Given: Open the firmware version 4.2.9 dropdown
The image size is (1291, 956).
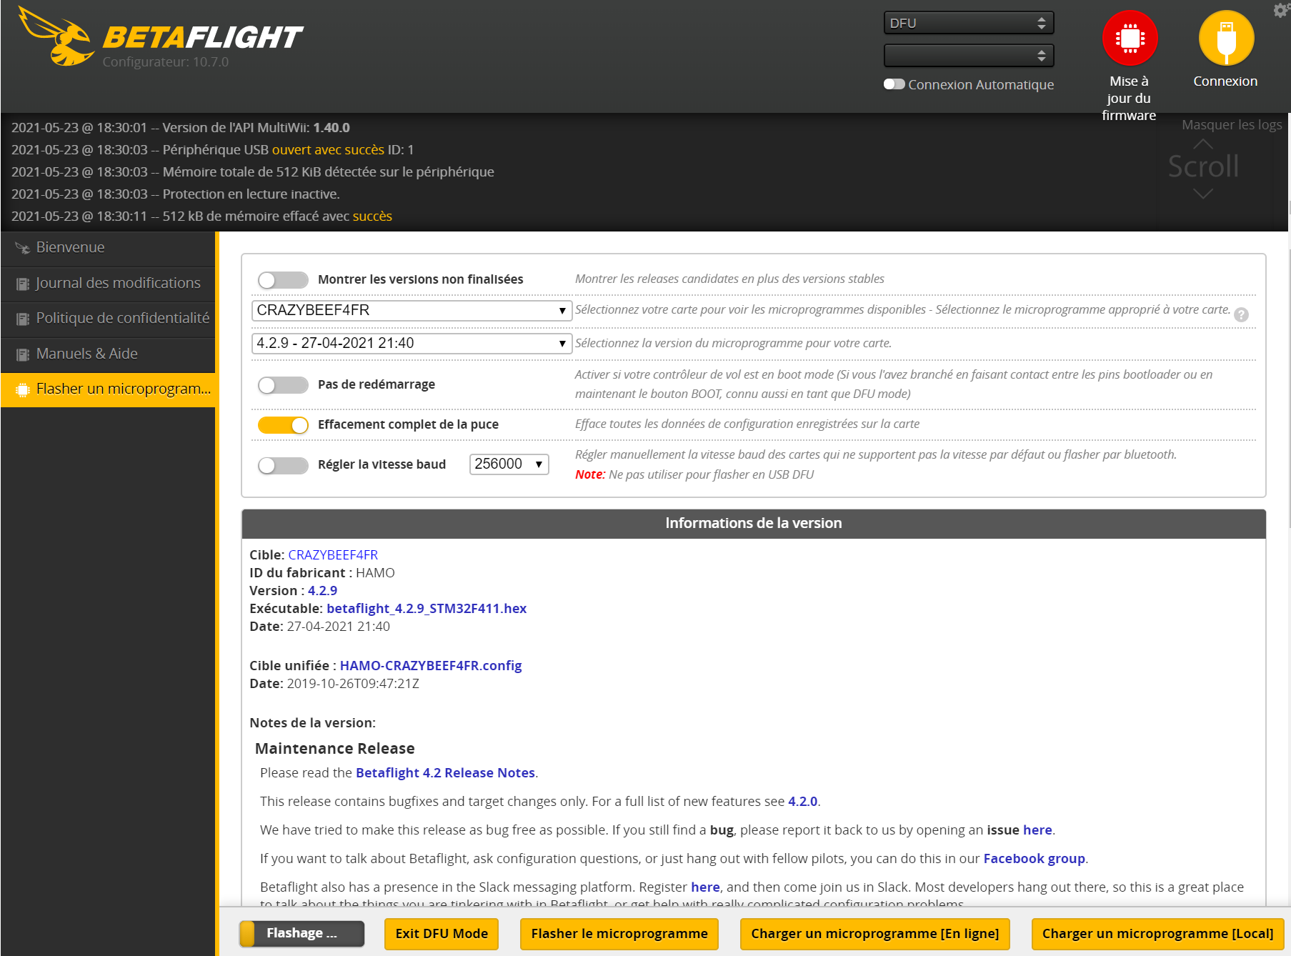Looking at the screenshot, I should coord(411,343).
